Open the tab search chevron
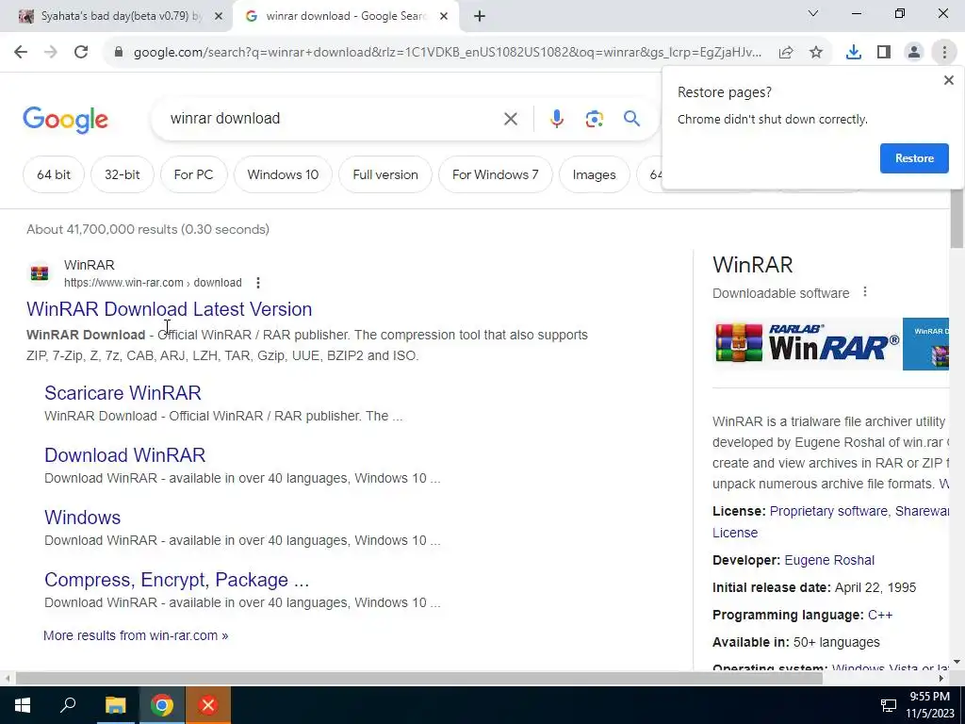Screen dimensions: 965x724 point(813,13)
